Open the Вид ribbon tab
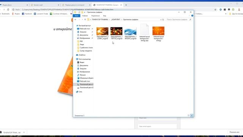Viewport: 243px width, 137px height. click(105, 16)
